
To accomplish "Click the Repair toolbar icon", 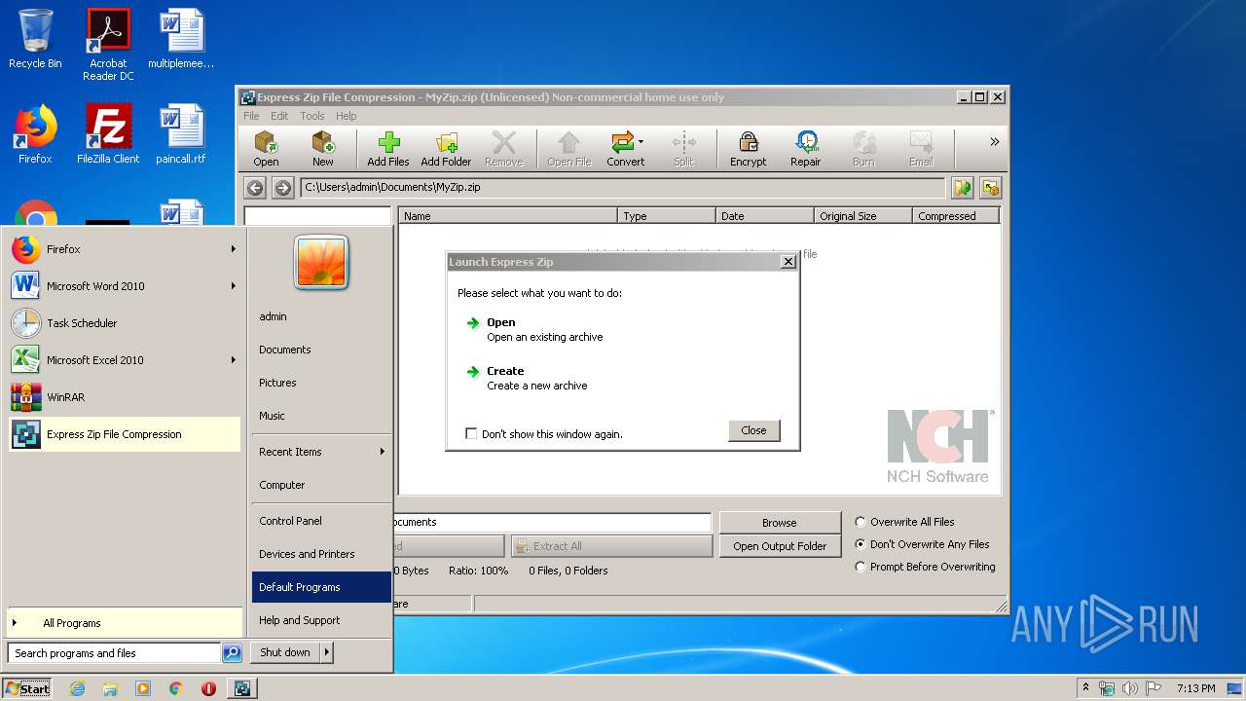I will (805, 149).
